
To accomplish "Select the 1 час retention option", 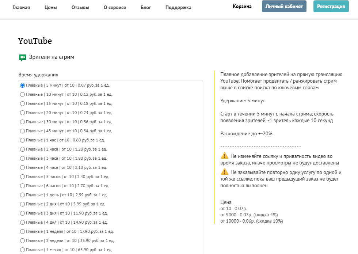I will point(22,140).
